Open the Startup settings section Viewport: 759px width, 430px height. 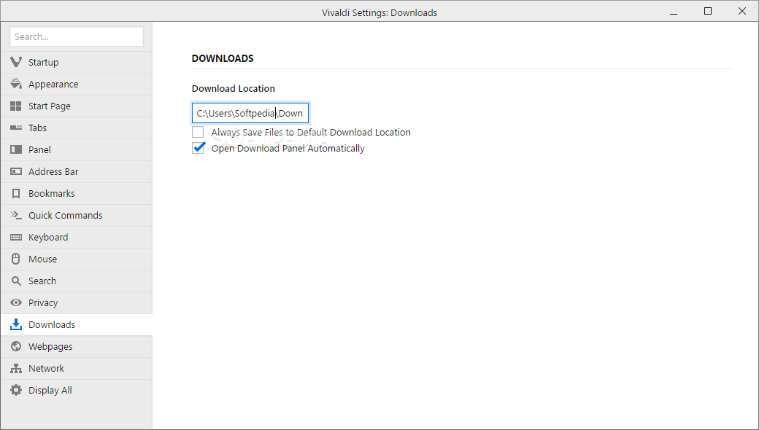[x=77, y=63]
